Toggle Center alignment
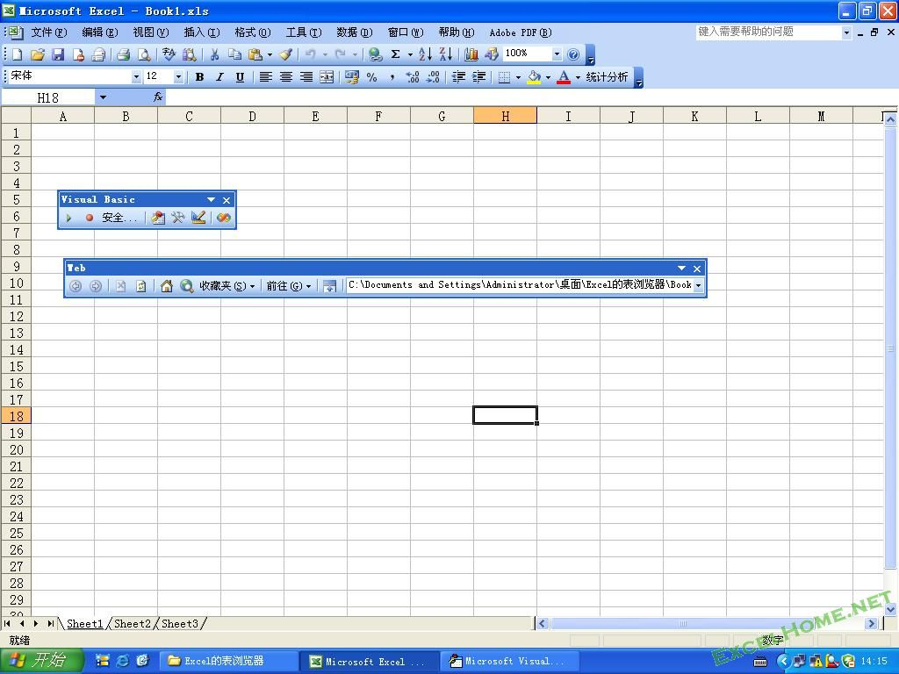 285,77
